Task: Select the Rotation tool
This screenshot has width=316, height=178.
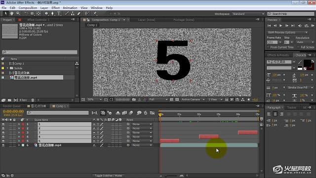Action: click(x=26, y=13)
